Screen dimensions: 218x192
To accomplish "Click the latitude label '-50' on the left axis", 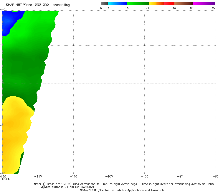I will pos(3,83).
